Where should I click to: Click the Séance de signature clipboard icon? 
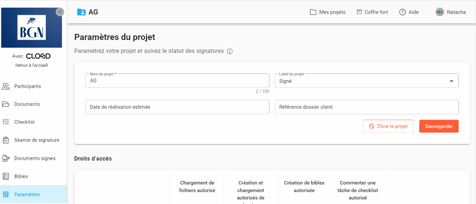(x=6, y=140)
